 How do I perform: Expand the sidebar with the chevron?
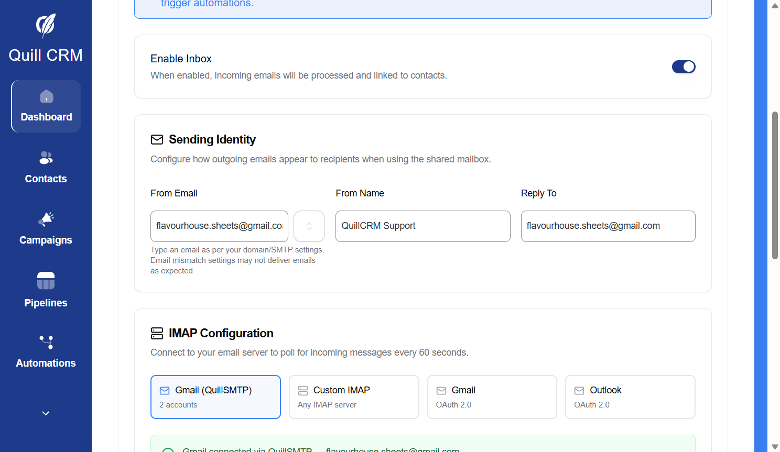pyautogui.click(x=46, y=413)
